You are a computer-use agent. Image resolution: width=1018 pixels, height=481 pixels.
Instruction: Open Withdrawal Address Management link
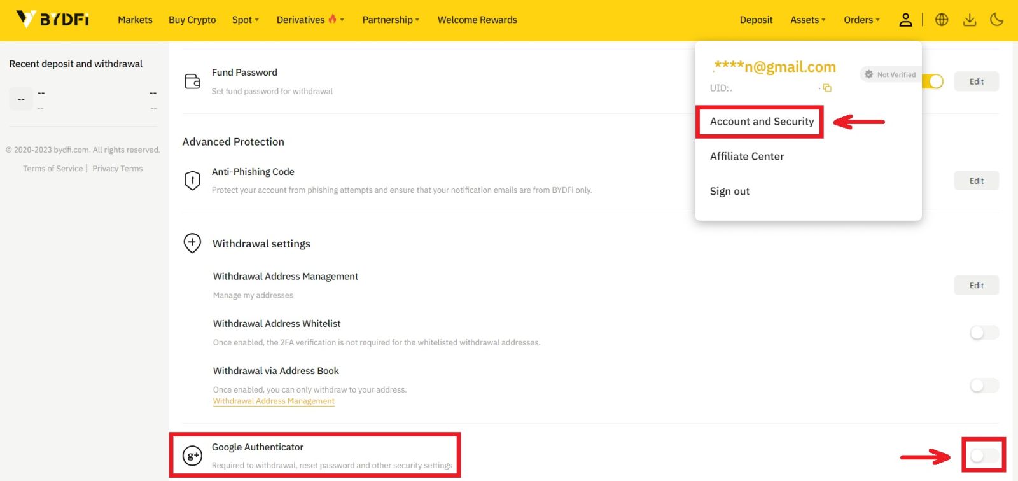pyautogui.click(x=274, y=401)
